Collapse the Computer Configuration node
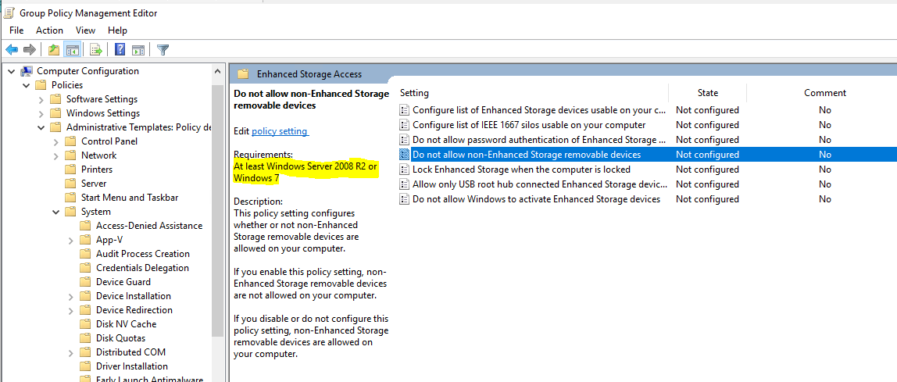 (x=12, y=71)
